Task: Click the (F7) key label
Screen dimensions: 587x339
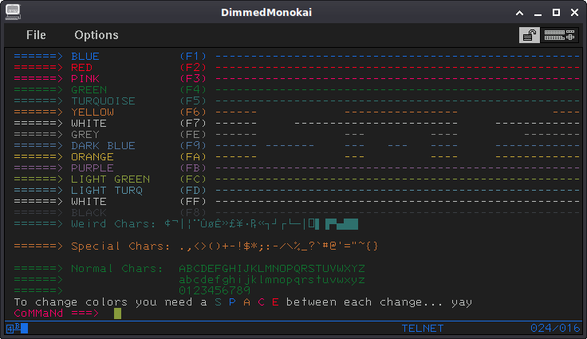Action: point(193,124)
